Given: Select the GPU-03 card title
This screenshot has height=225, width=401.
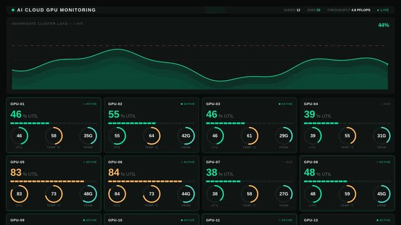Looking at the screenshot, I should tap(213, 104).
